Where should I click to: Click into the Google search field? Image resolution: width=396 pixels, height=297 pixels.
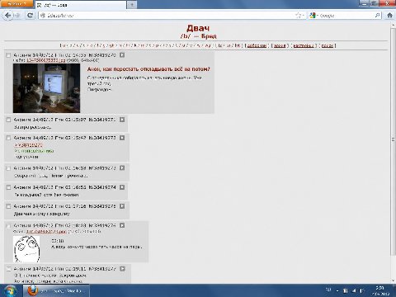pyautogui.click(x=346, y=16)
